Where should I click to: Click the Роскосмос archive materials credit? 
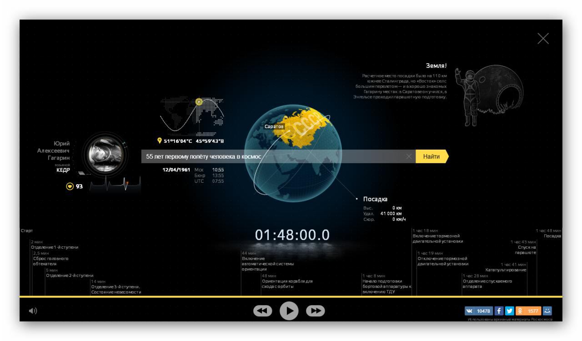pyautogui.click(x=510, y=320)
